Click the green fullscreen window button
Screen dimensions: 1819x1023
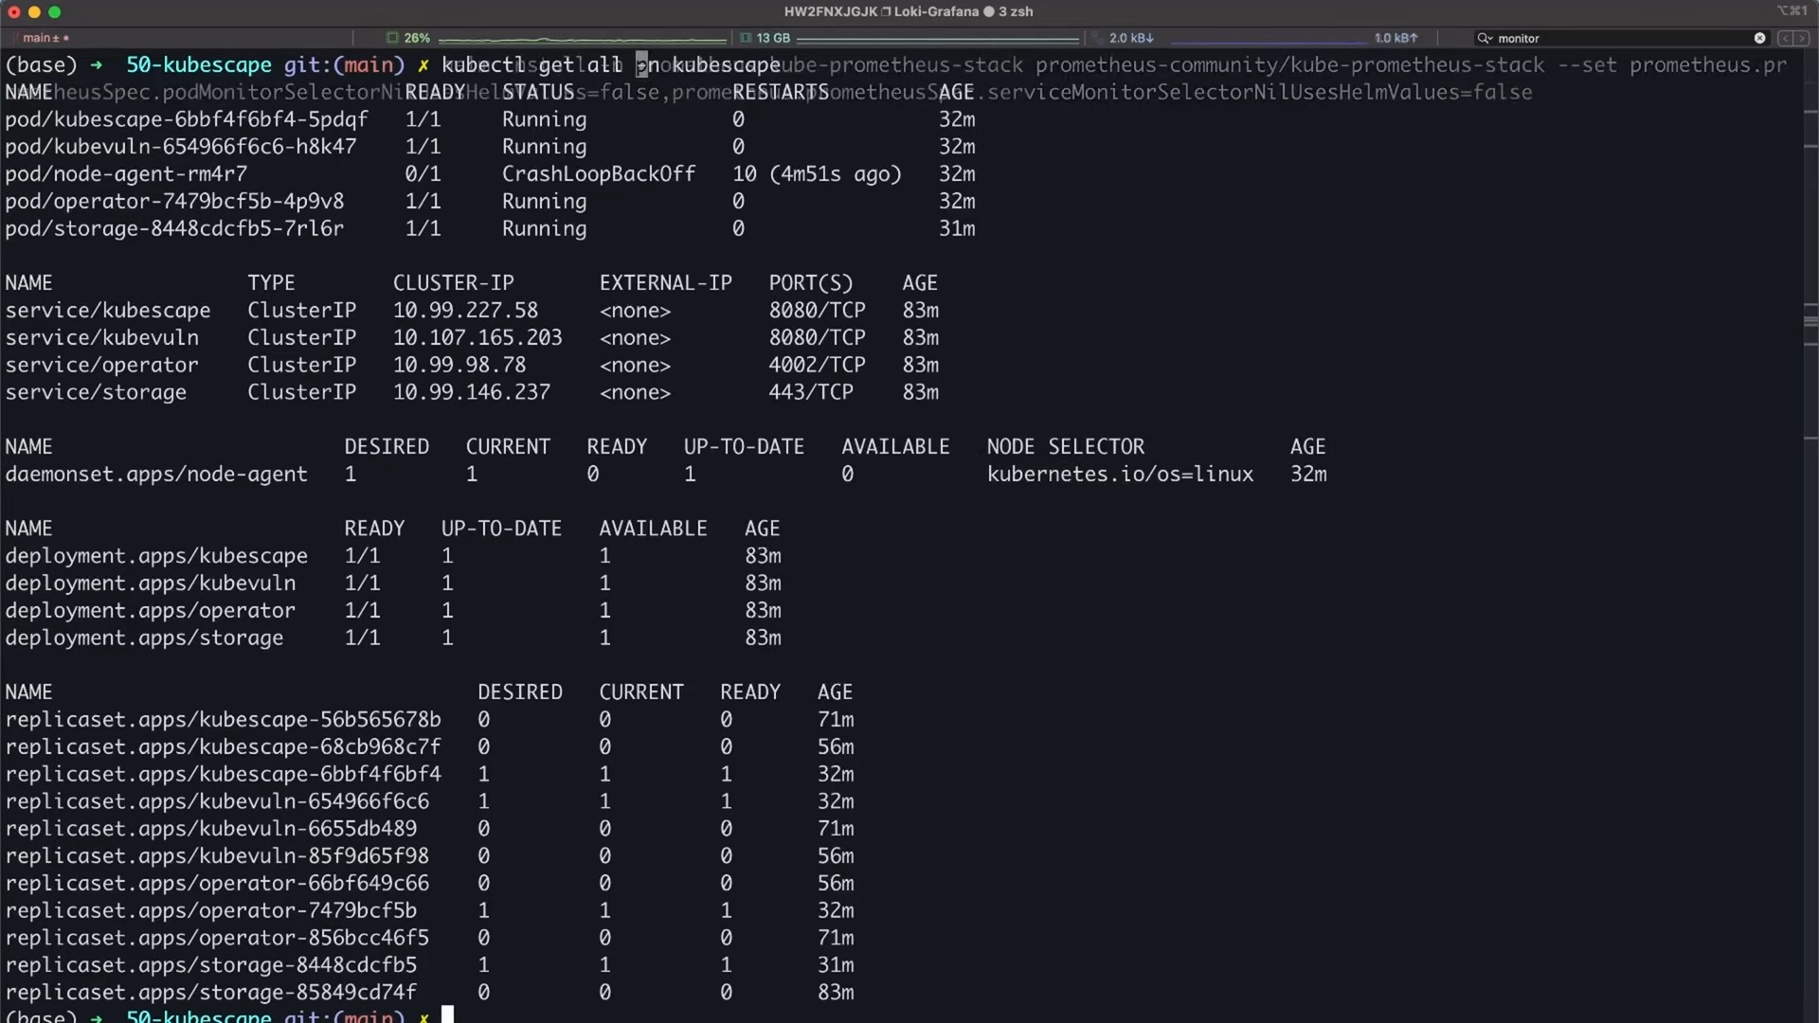coord(55,12)
